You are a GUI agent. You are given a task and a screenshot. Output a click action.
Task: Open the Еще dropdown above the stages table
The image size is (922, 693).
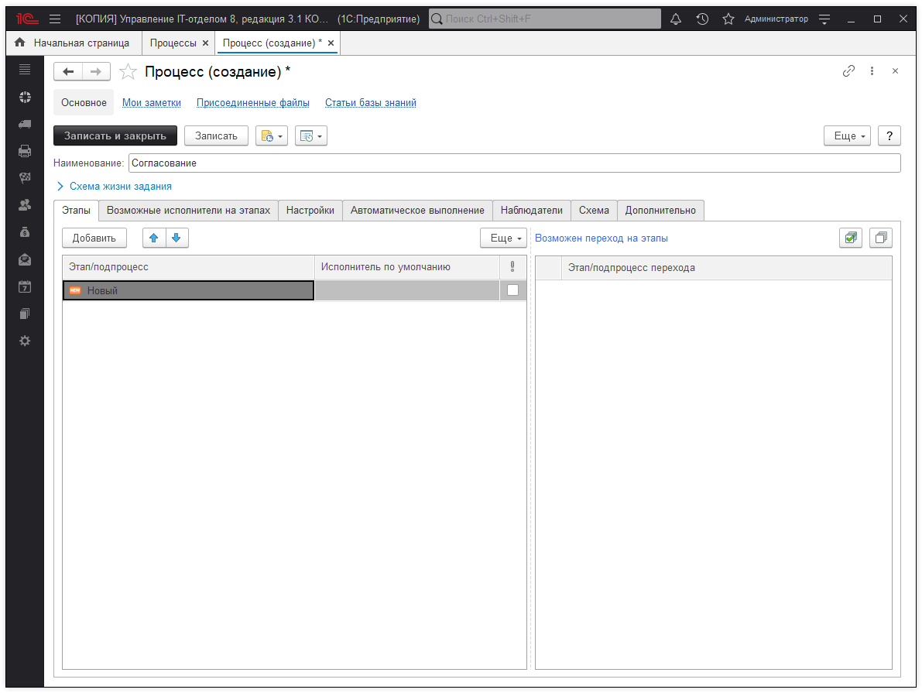pyautogui.click(x=503, y=238)
